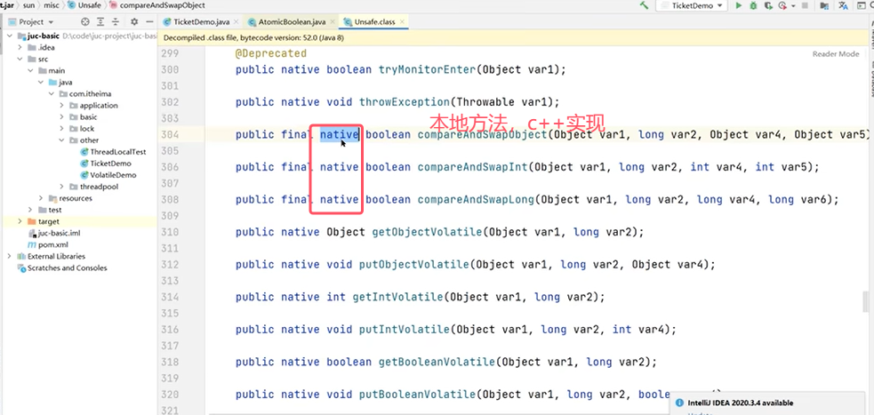The height and width of the screenshot is (415, 874).
Task: Click throwException method name
Action: (405, 102)
